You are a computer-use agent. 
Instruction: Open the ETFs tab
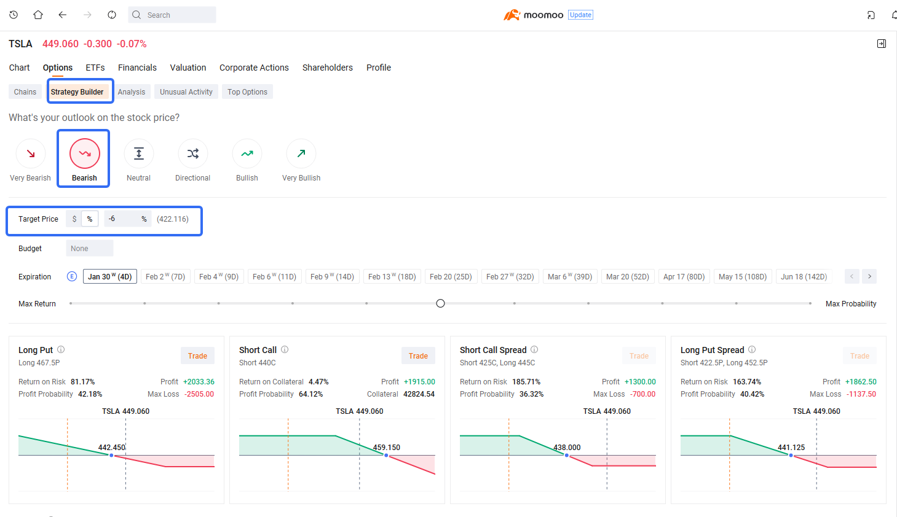point(95,68)
